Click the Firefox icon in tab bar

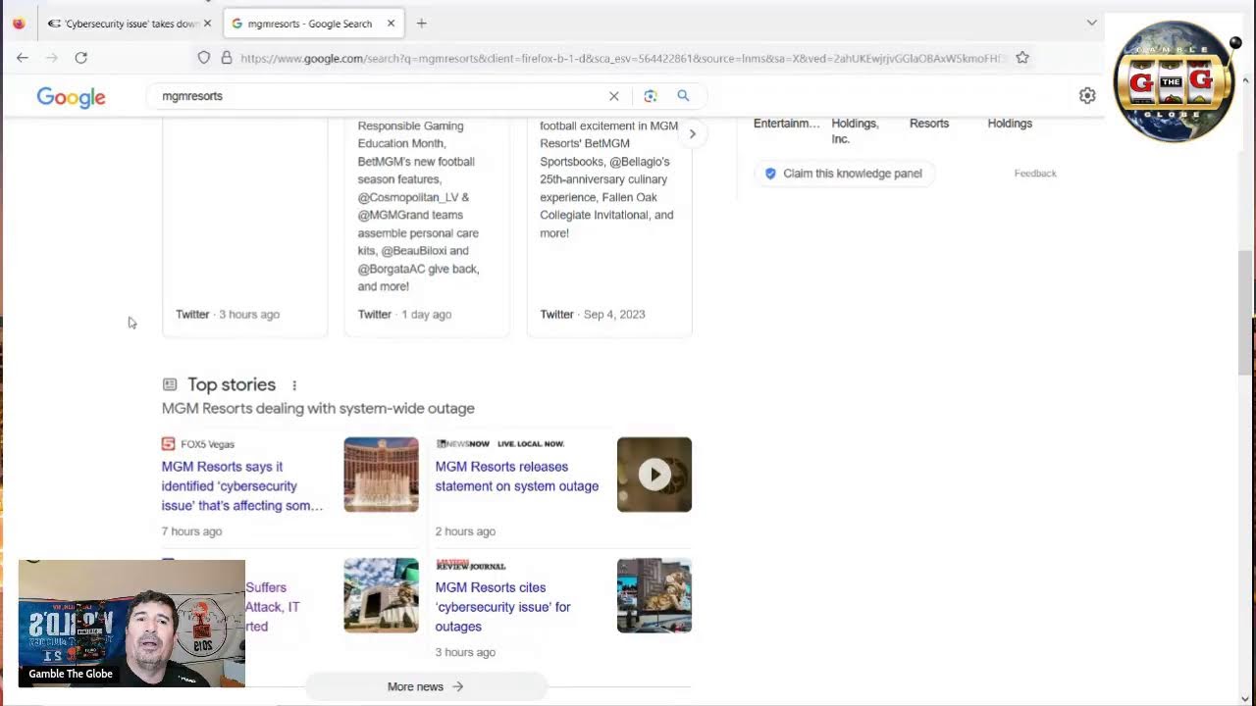tap(19, 24)
